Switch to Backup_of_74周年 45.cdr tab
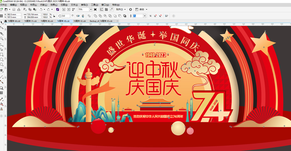Image resolution: width=291 pixels, height=151 pixels. 101,21
